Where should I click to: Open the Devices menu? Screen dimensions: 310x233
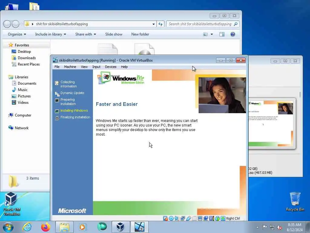110,67
